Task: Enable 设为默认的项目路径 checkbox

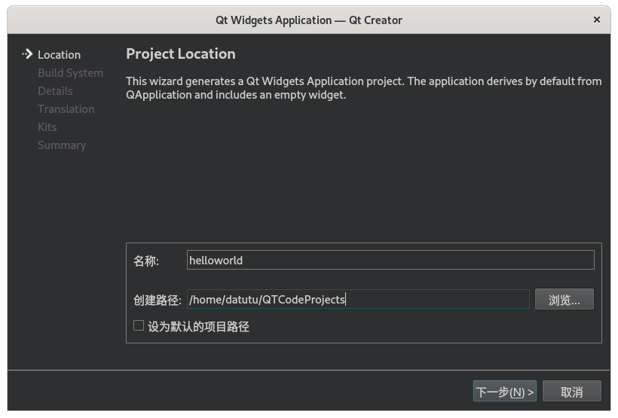Action: [139, 325]
